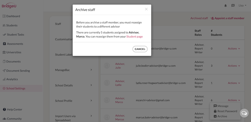Open Advisor, Julie profile link

pyautogui.click(x=120, y=66)
